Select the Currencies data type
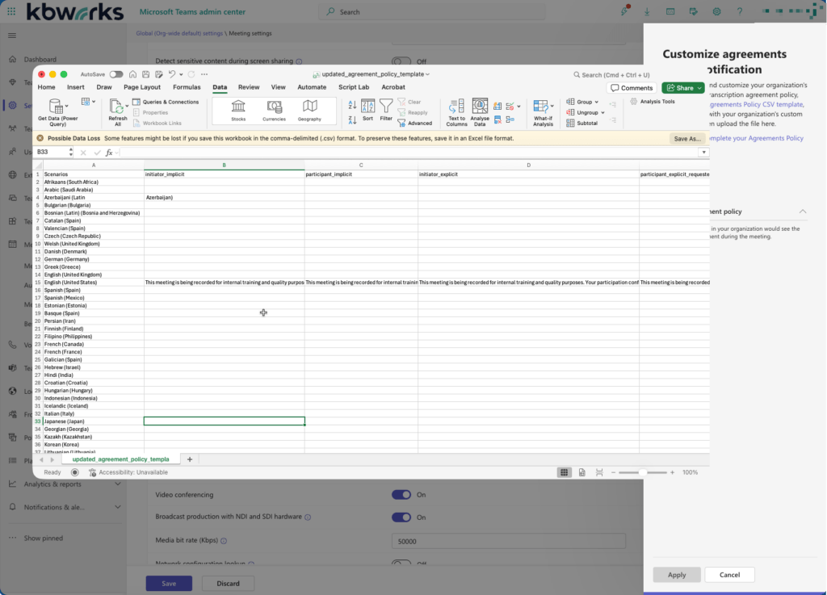 [x=275, y=111]
